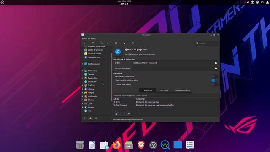Clear categories with the eraser button

click(128, 114)
